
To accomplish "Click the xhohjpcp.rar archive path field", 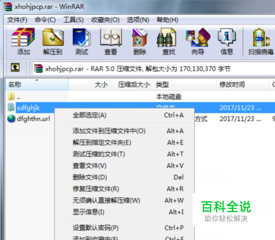I will [154, 69].
